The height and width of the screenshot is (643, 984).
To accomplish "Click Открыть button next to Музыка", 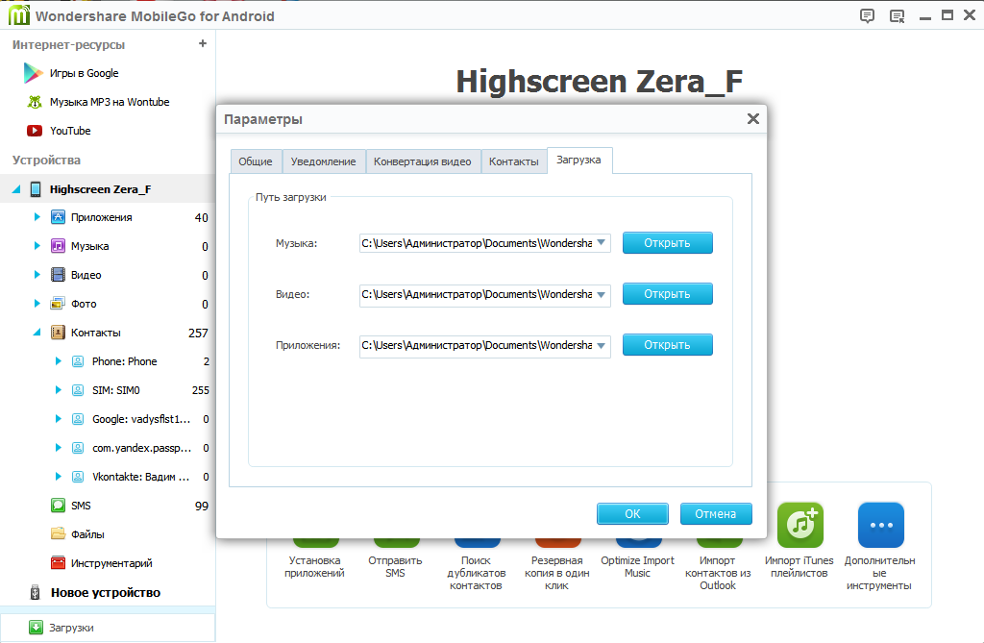I will [667, 243].
